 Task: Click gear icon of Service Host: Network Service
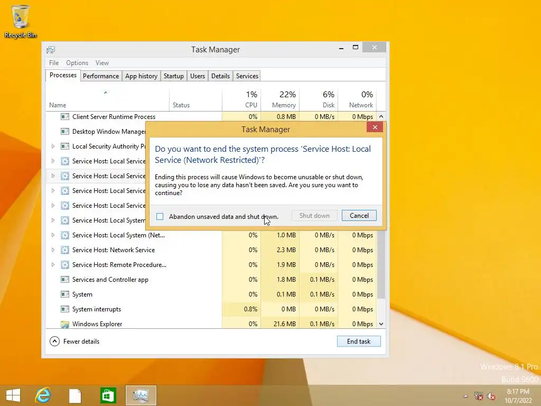64,250
